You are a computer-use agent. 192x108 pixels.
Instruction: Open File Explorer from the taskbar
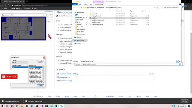[x=22, y=106]
